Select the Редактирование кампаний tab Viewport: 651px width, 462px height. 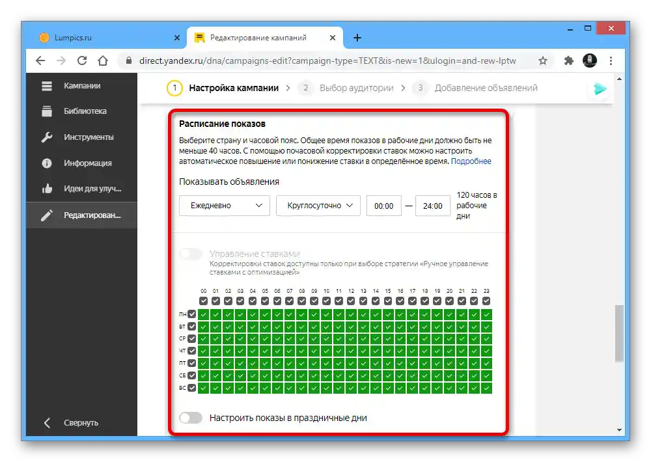(x=265, y=38)
